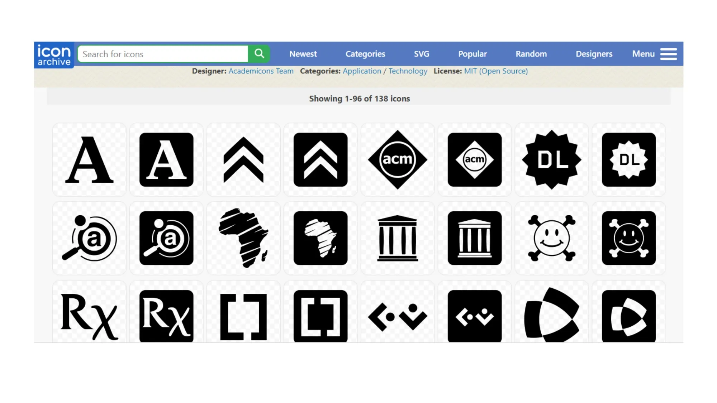Image resolution: width=717 pixels, height=403 pixels.
Task: Open the Designers nav item
Action: [x=594, y=54]
